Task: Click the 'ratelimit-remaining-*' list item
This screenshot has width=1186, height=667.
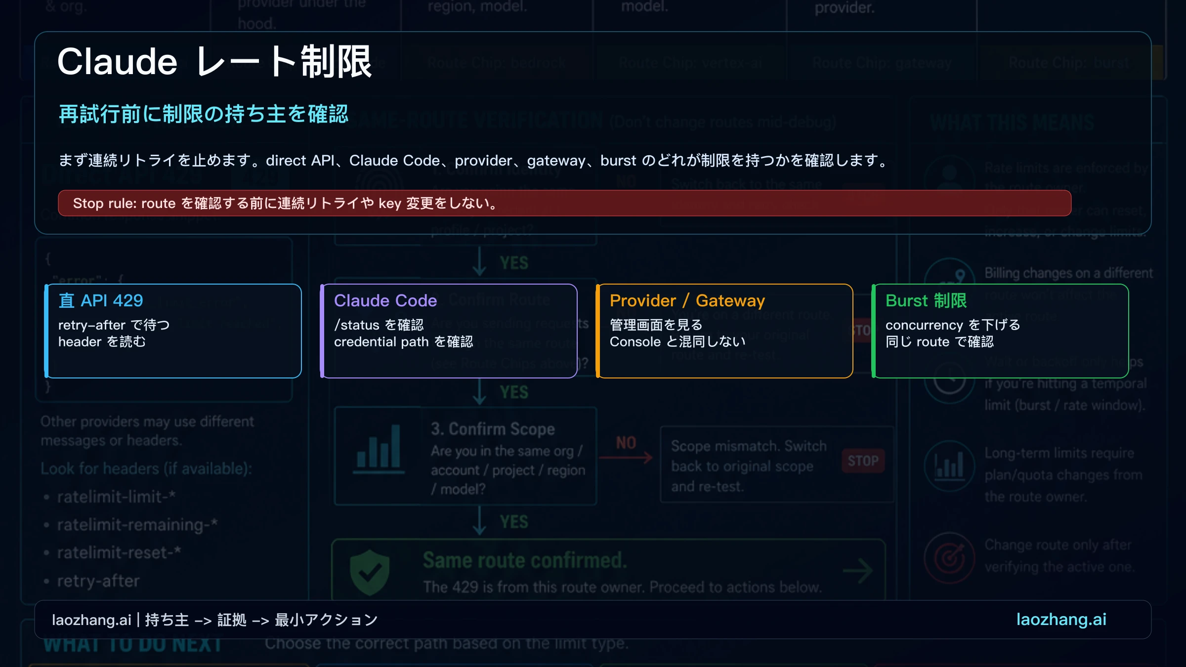Action: [x=137, y=525]
